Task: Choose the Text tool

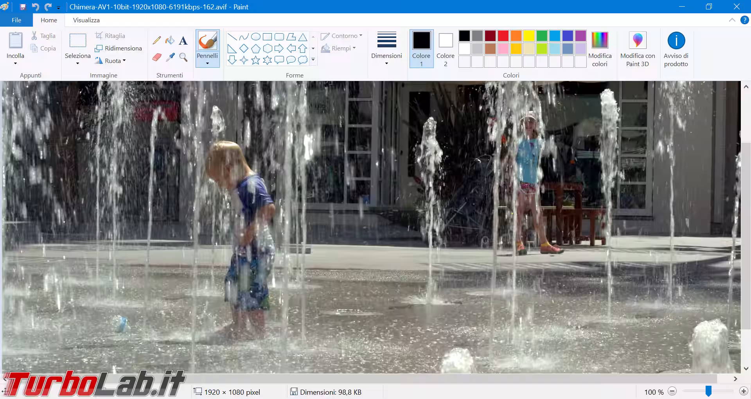Action: coord(183,41)
